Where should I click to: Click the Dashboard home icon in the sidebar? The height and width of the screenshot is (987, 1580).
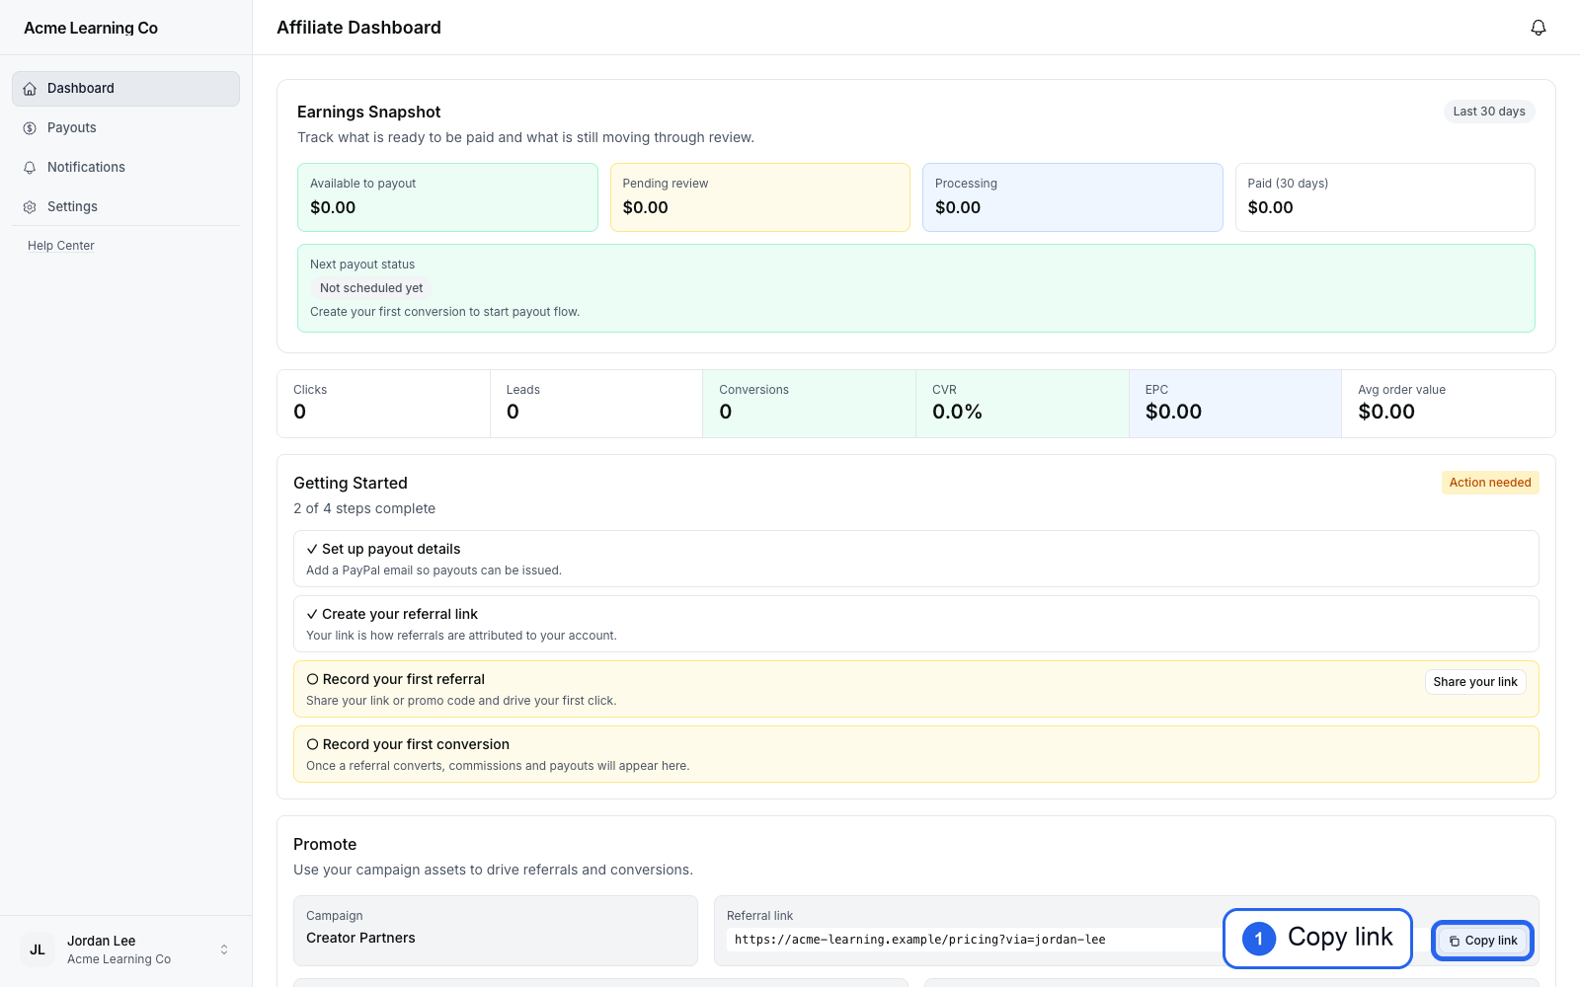coord(30,89)
